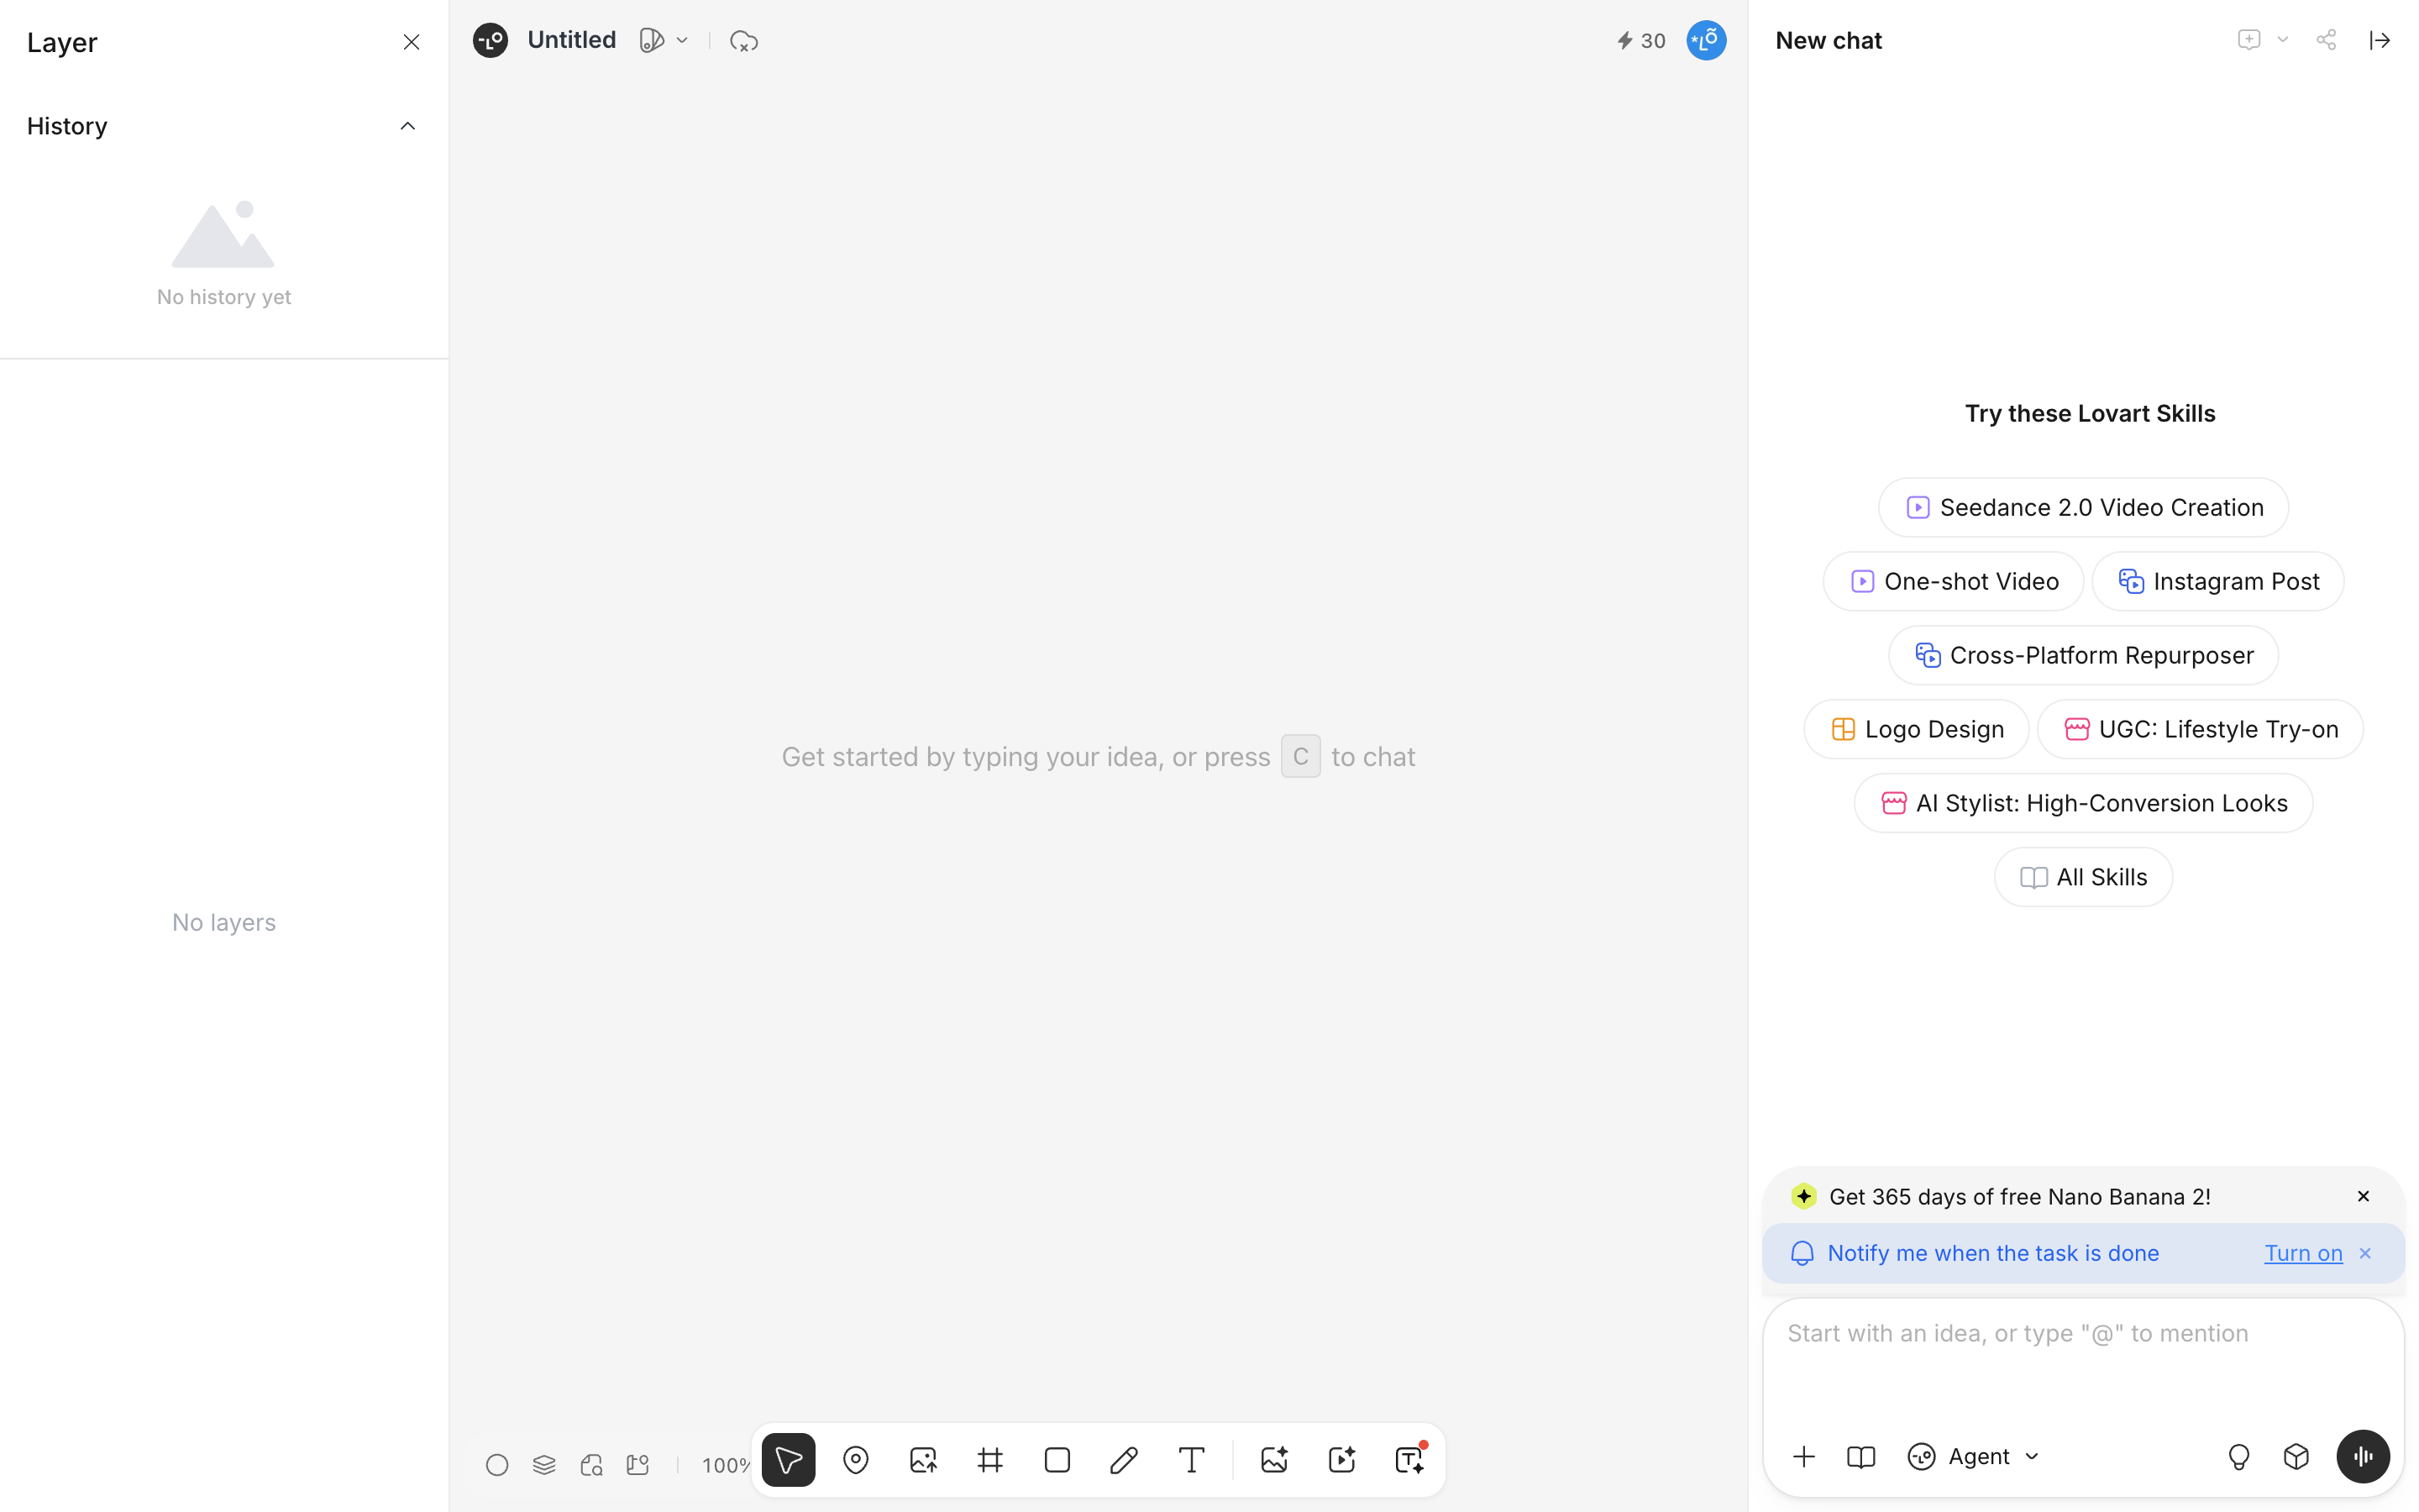Viewport: 2419px width, 1512px height.
Task: Click Turn on notifications link
Action: (2303, 1253)
